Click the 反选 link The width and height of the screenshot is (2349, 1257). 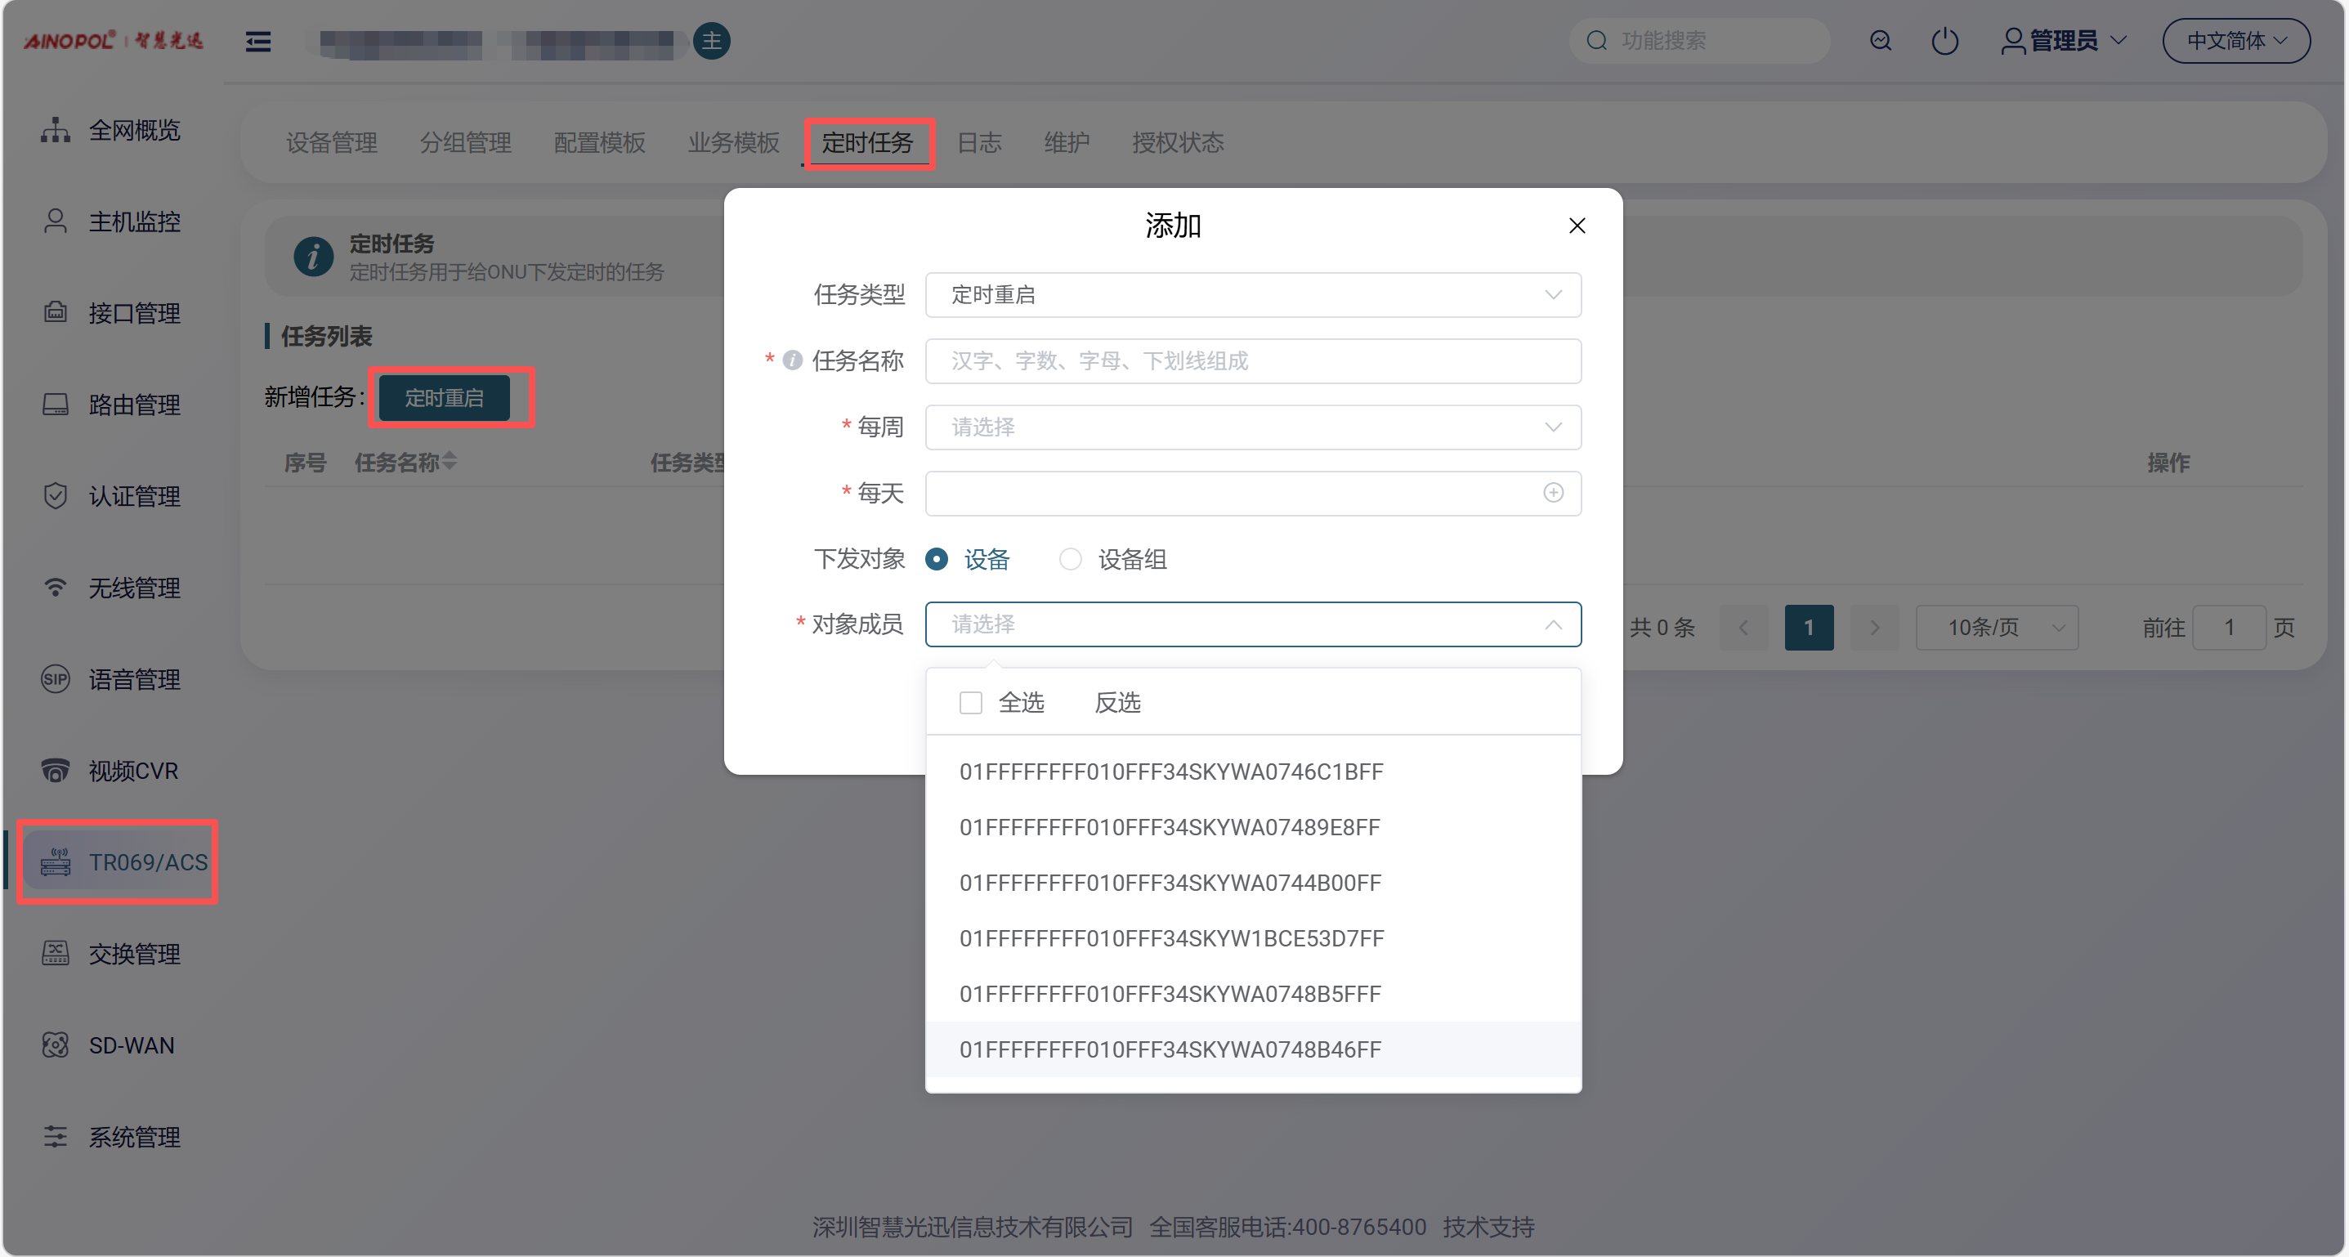[x=1117, y=703]
